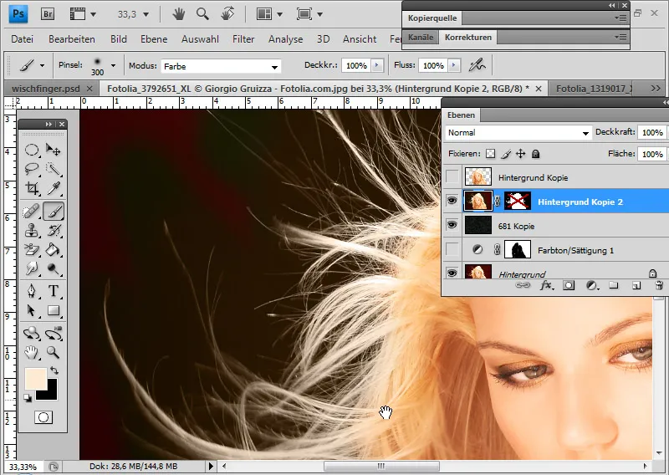Image resolution: width=669 pixels, height=475 pixels.
Task: Open the Auswahl menu
Action: (x=200, y=39)
